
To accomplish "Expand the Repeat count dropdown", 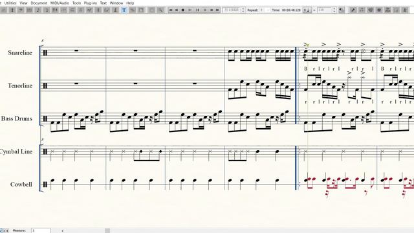I will [x=268, y=10].
